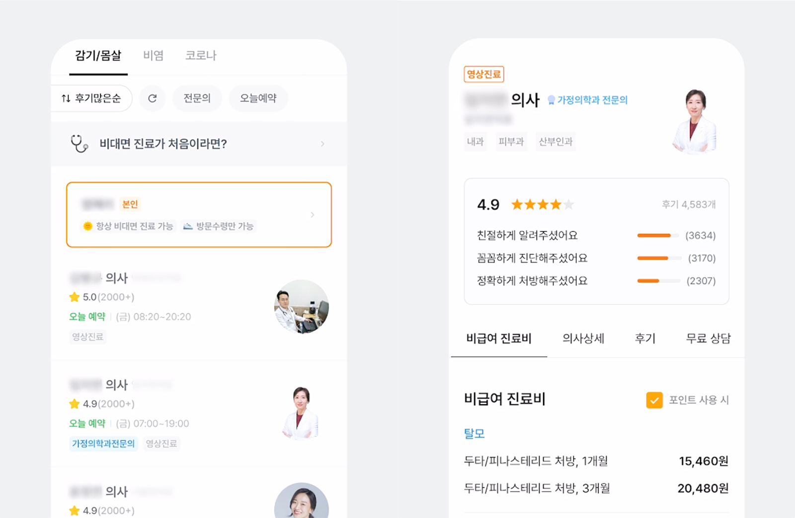Click the stethoscope icon in the banner
The height and width of the screenshot is (518, 795).
(x=79, y=144)
